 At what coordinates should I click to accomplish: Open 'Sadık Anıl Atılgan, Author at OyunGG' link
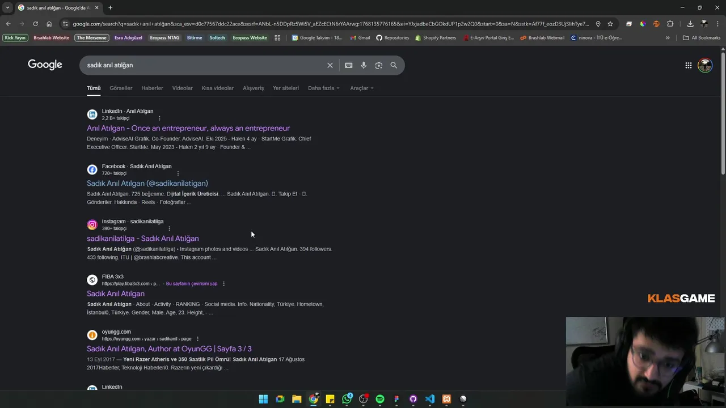pos(169,348)
